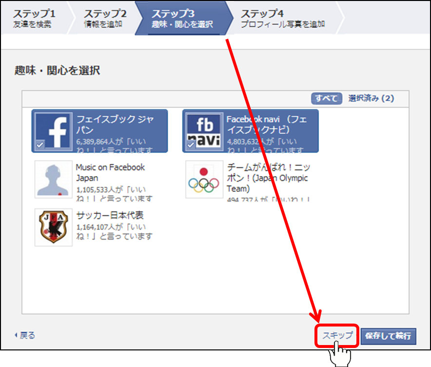Click the Facebook navi logo icon

coord(204,131)
